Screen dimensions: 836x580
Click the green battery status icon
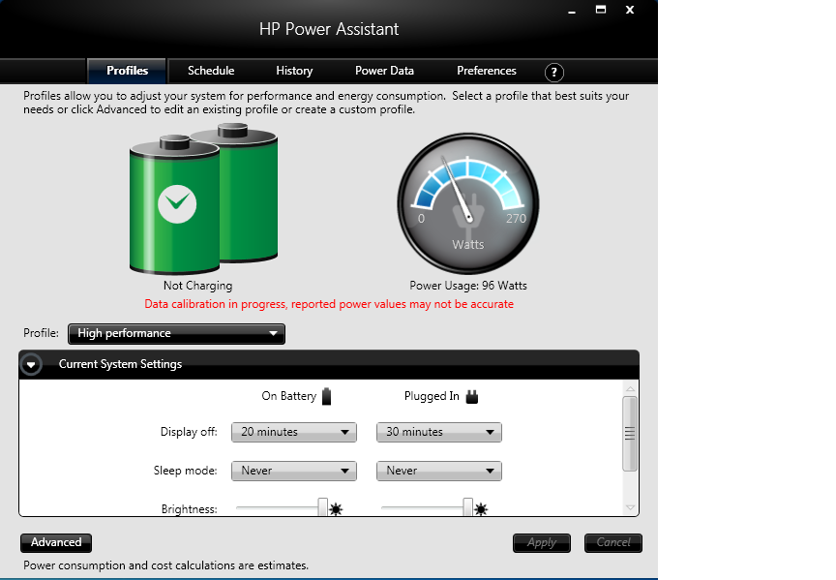click(203, 198)
